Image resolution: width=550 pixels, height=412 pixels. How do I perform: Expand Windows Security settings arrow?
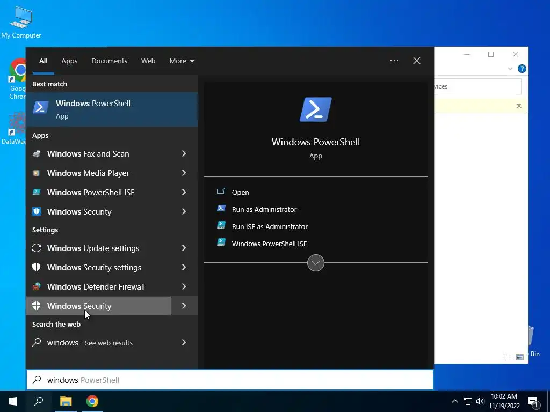coord(184,267)
